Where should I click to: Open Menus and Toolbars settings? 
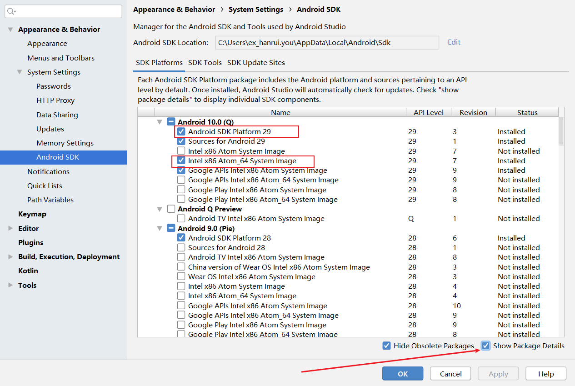click(61, 58)
